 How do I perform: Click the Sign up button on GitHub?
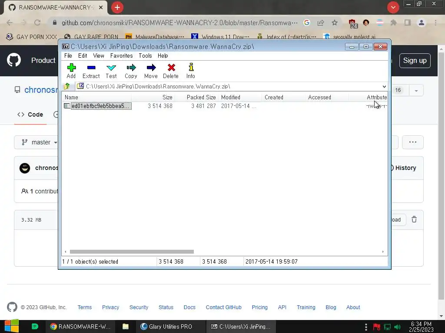click(415, 61)
